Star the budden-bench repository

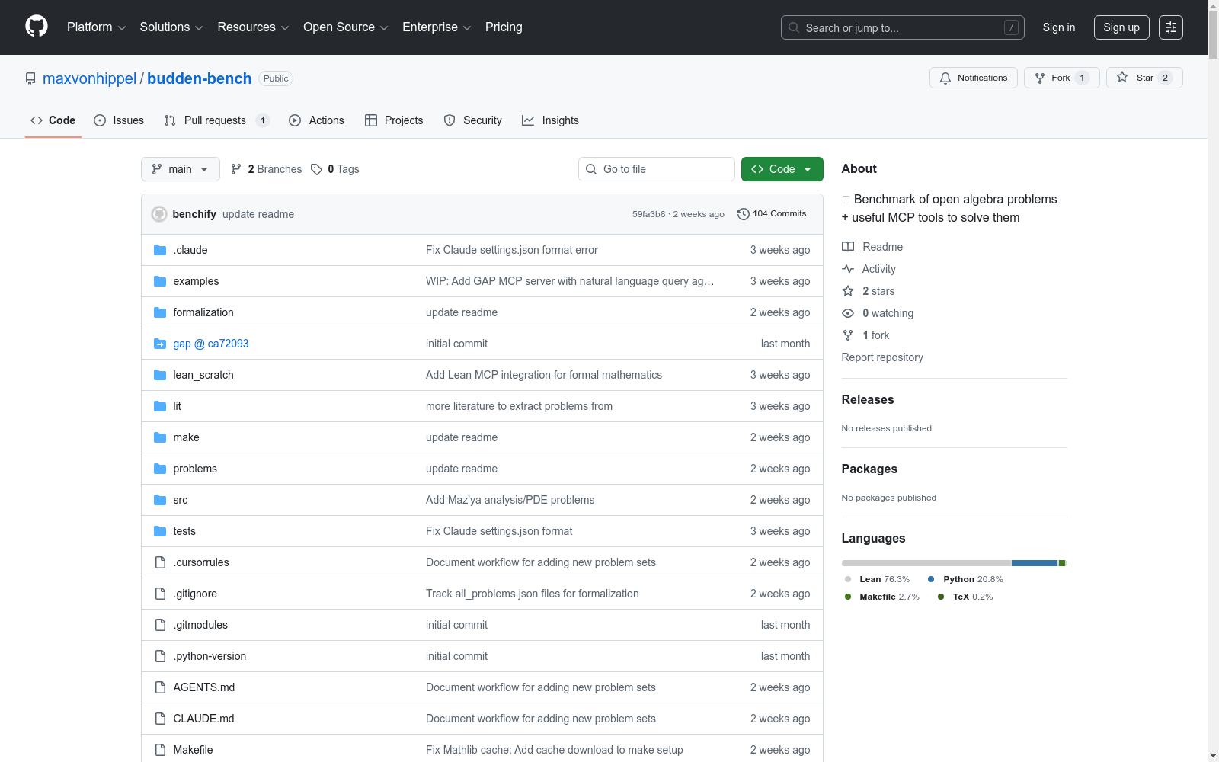pyautogui.click(x=1144, y=78)
